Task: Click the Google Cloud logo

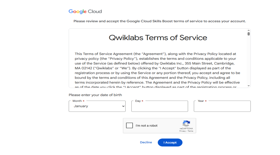Action: click(x=85, y=11)
